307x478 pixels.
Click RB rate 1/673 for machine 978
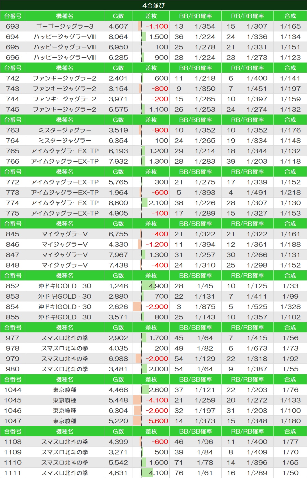coord(257,348)
